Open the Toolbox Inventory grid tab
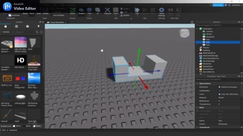This screenshot has height=136, width=243. pyautogui.click(x=17, y=26)
